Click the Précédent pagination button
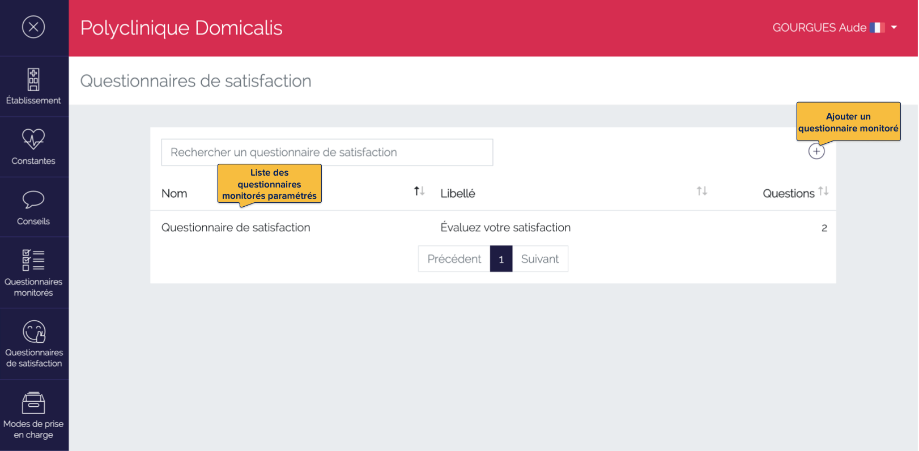 pyautogui.click(x=454, y=259)
